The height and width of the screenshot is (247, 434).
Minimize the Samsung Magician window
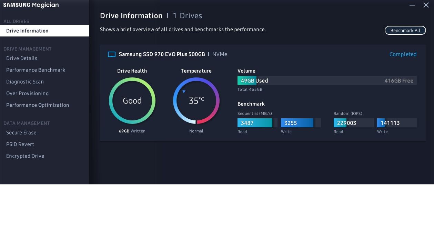412,5
